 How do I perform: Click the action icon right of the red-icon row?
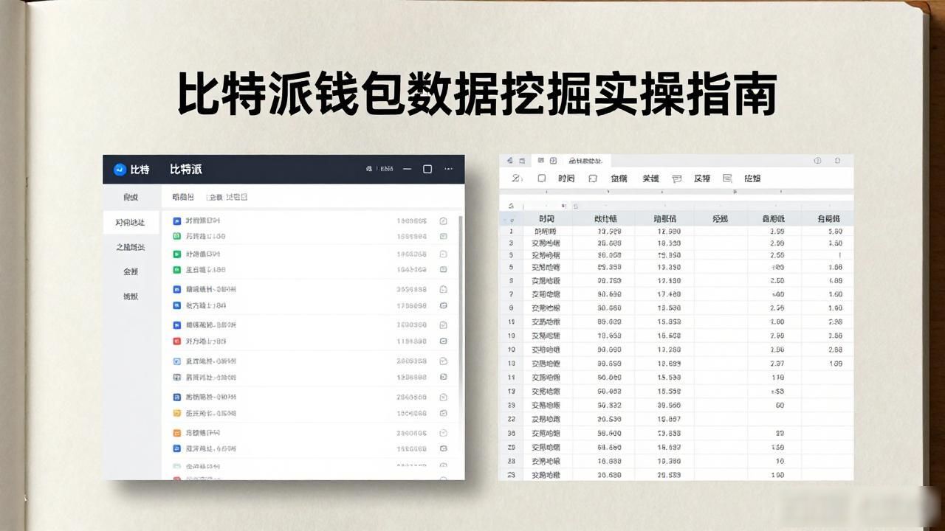click(x=443, y=341)
